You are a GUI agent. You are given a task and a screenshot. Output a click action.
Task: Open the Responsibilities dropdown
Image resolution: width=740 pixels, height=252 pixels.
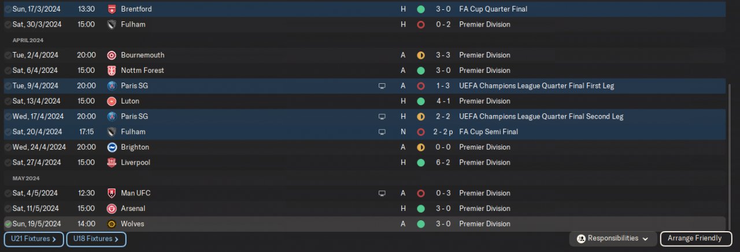pyautogui.click(x=612, y=239)
